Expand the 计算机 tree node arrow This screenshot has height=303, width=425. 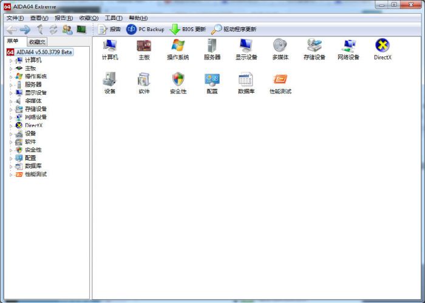(x=11, y=61)
